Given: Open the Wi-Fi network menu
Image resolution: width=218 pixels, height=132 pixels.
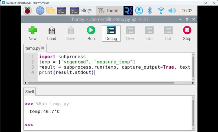Looking at the screenshot, I should pyautogui.click(x=161, y=11).
